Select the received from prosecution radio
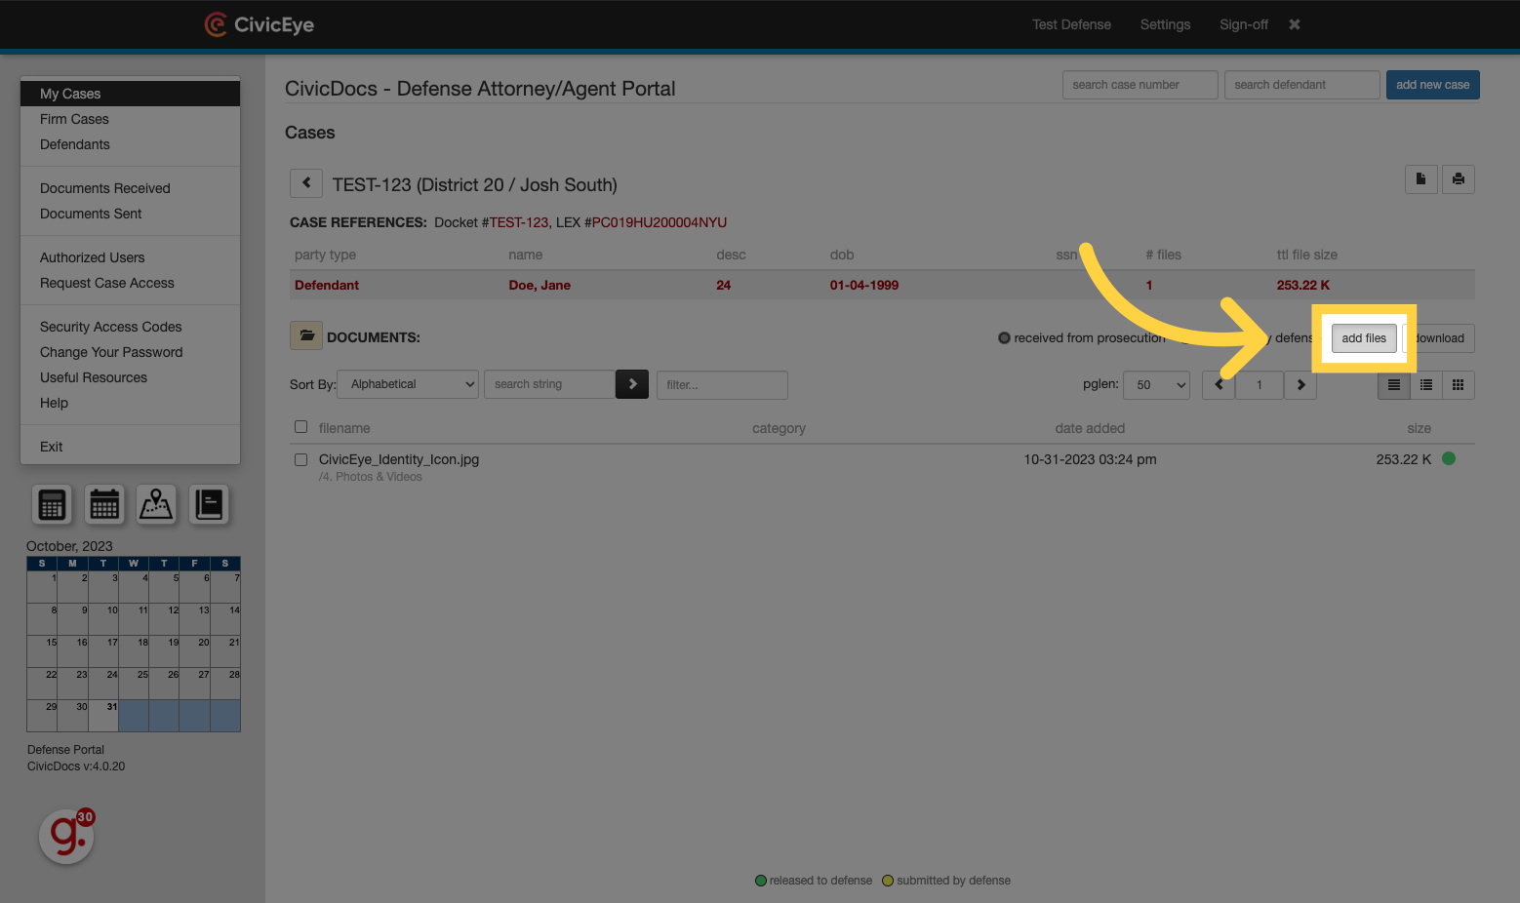The image size is (1520, 903). [1004, 338]
